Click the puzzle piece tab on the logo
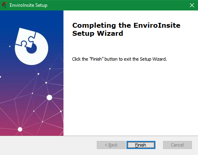This screenshot has height=155, width=198. (x=26, y=38)
